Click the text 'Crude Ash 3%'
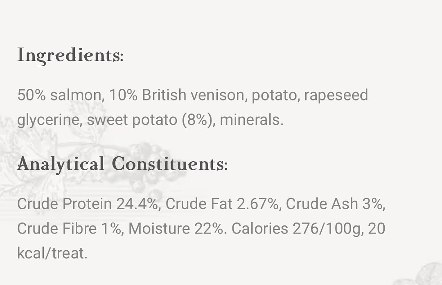 point(334,204)
